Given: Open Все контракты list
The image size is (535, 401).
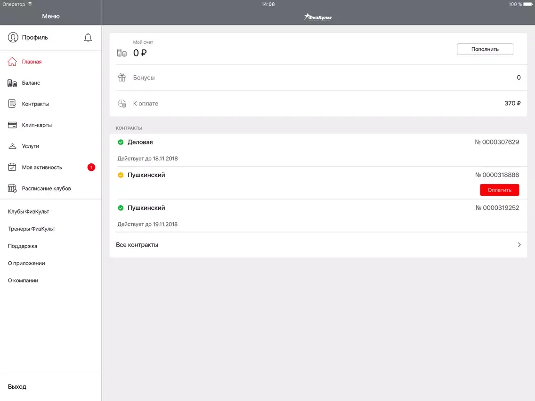Looking at the screenshot, I should coord(318,245).
